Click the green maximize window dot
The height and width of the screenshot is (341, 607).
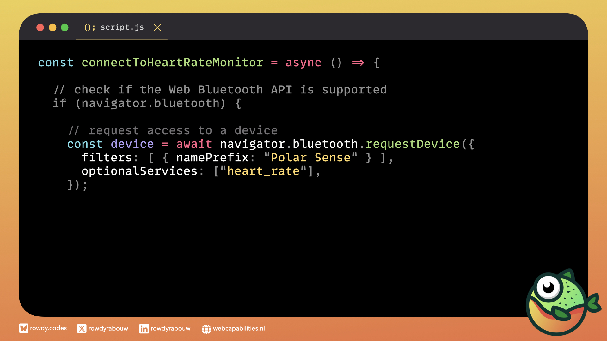[x=65, y=27]
